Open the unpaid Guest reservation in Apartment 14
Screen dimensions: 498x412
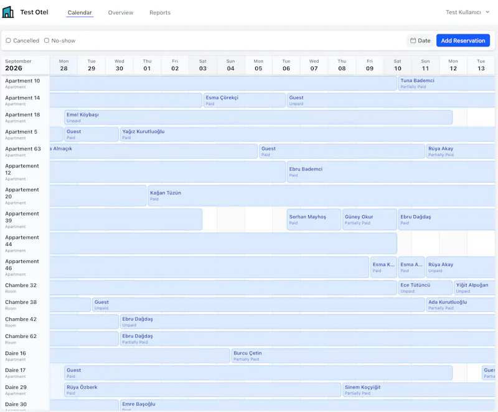tap(392, 101)
